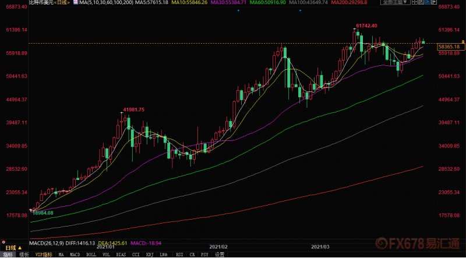The height and width of the screenshot is (258, 466).
Task: Click the 18984.08 low price label
Action: (43, 213)
